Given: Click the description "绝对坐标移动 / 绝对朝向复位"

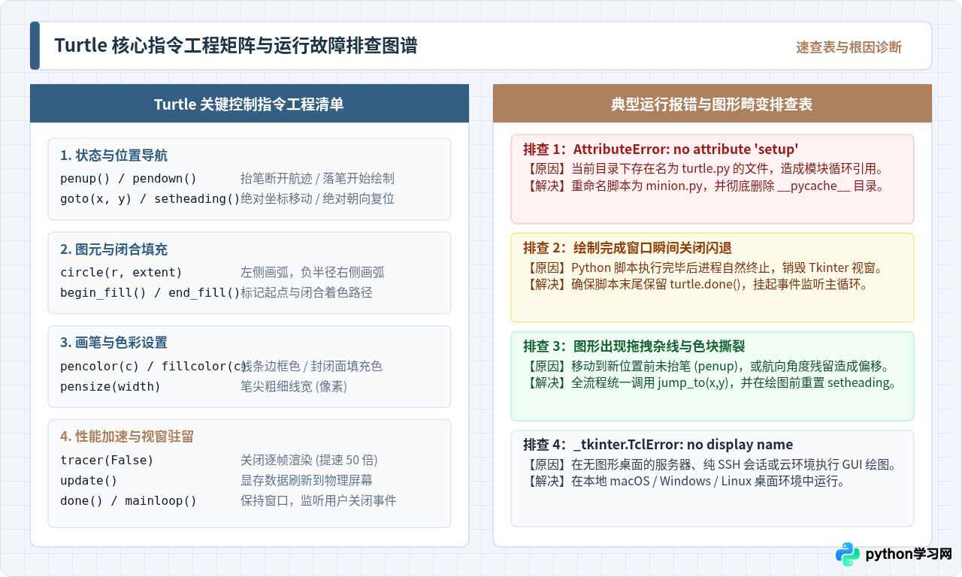Looking at the screenshot, I should (x=317, y=199).
